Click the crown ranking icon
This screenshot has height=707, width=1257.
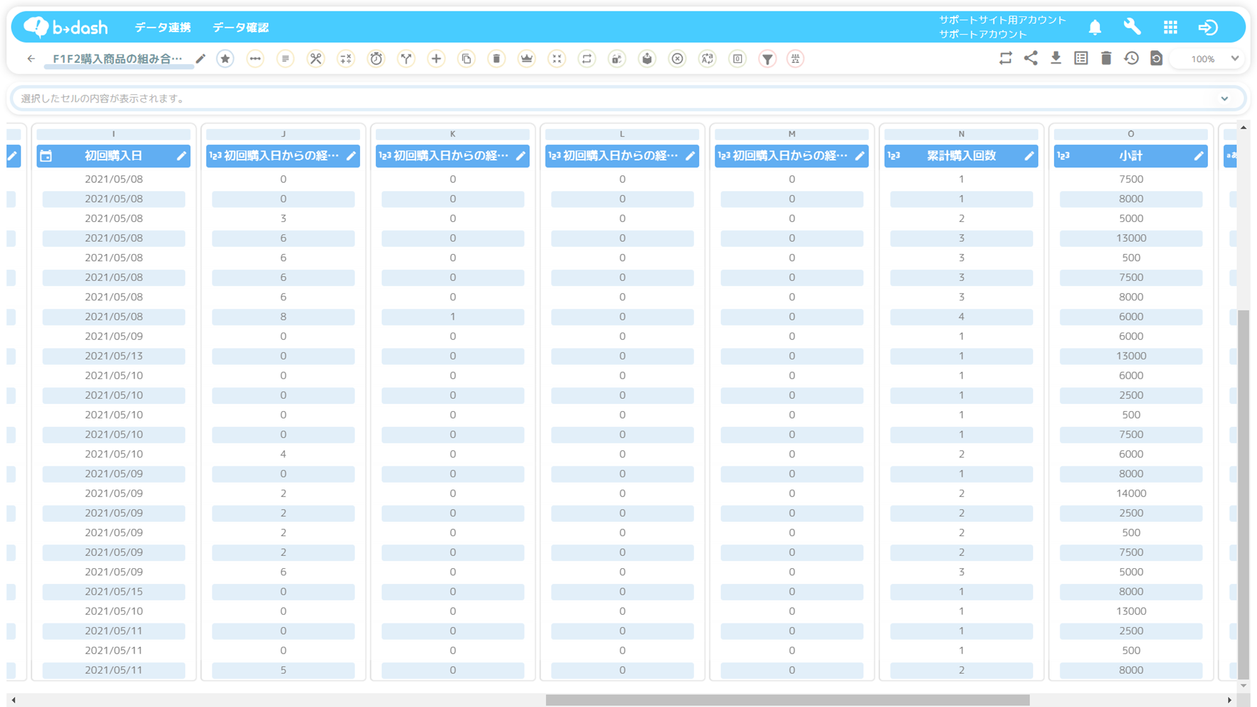pos(527,58)
